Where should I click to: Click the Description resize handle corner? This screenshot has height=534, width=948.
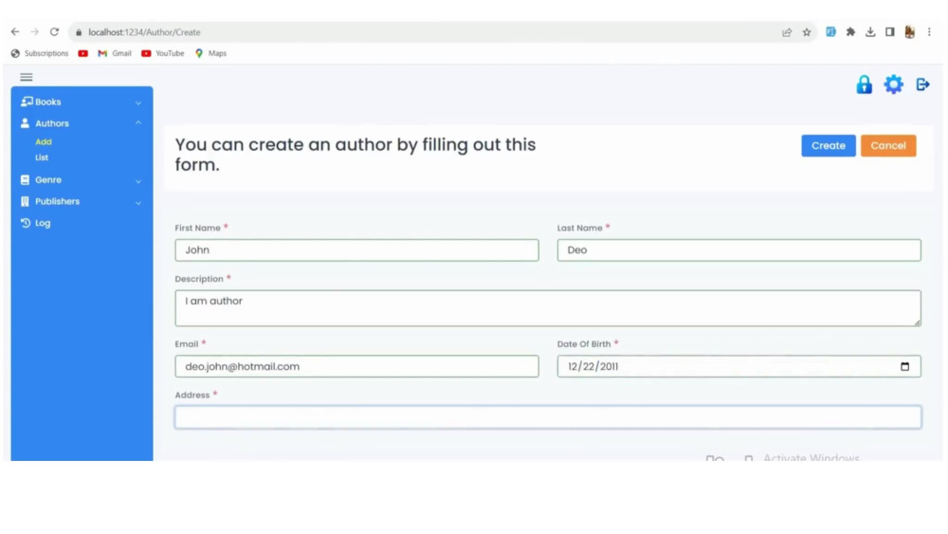tap(917, 322)
